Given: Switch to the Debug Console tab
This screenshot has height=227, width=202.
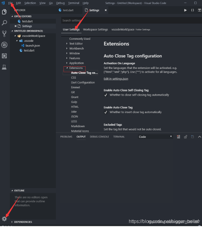Looking at the screenshot, I should 99,137.
